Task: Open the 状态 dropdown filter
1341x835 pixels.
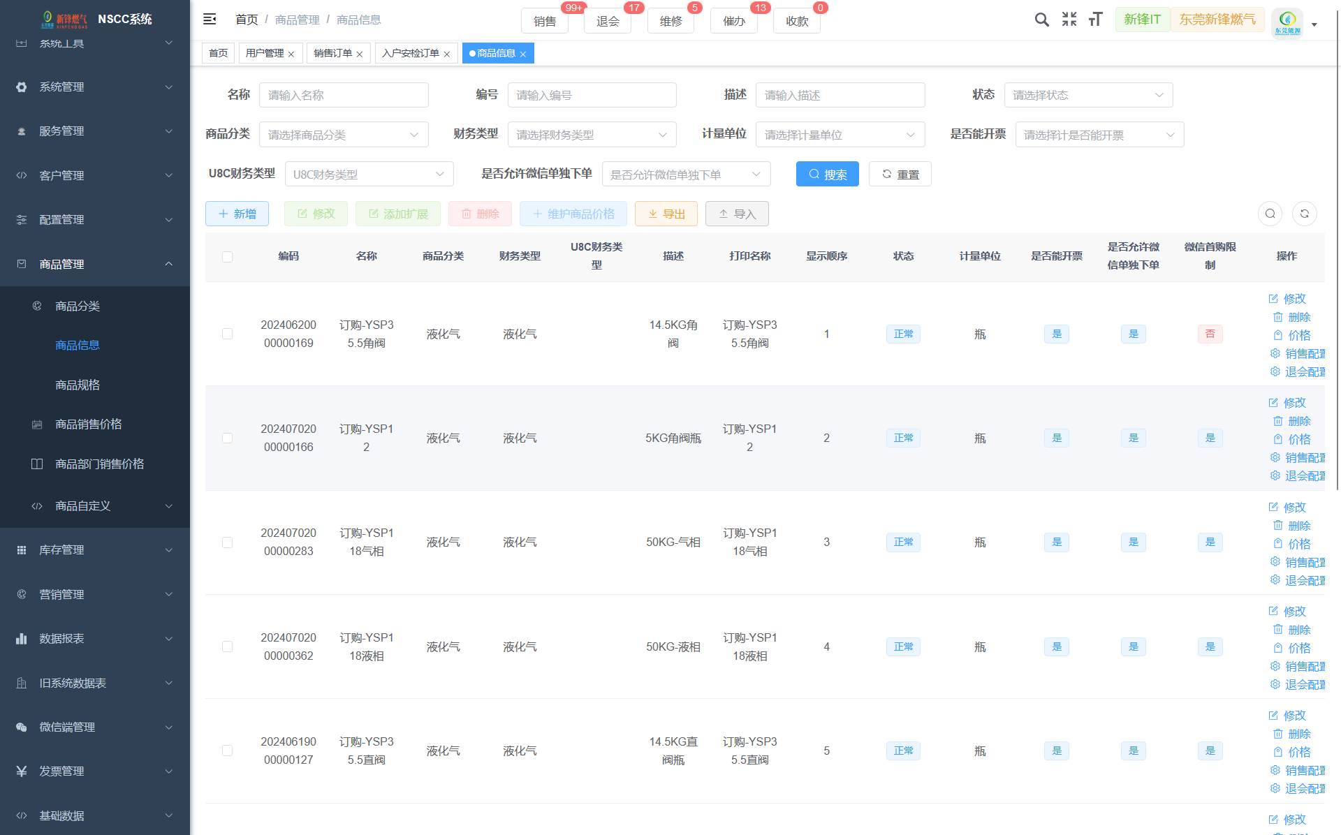Action: click(1088, 95)
